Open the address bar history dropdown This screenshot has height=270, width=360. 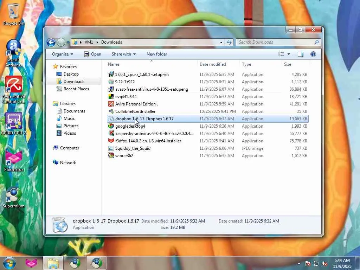221,42
